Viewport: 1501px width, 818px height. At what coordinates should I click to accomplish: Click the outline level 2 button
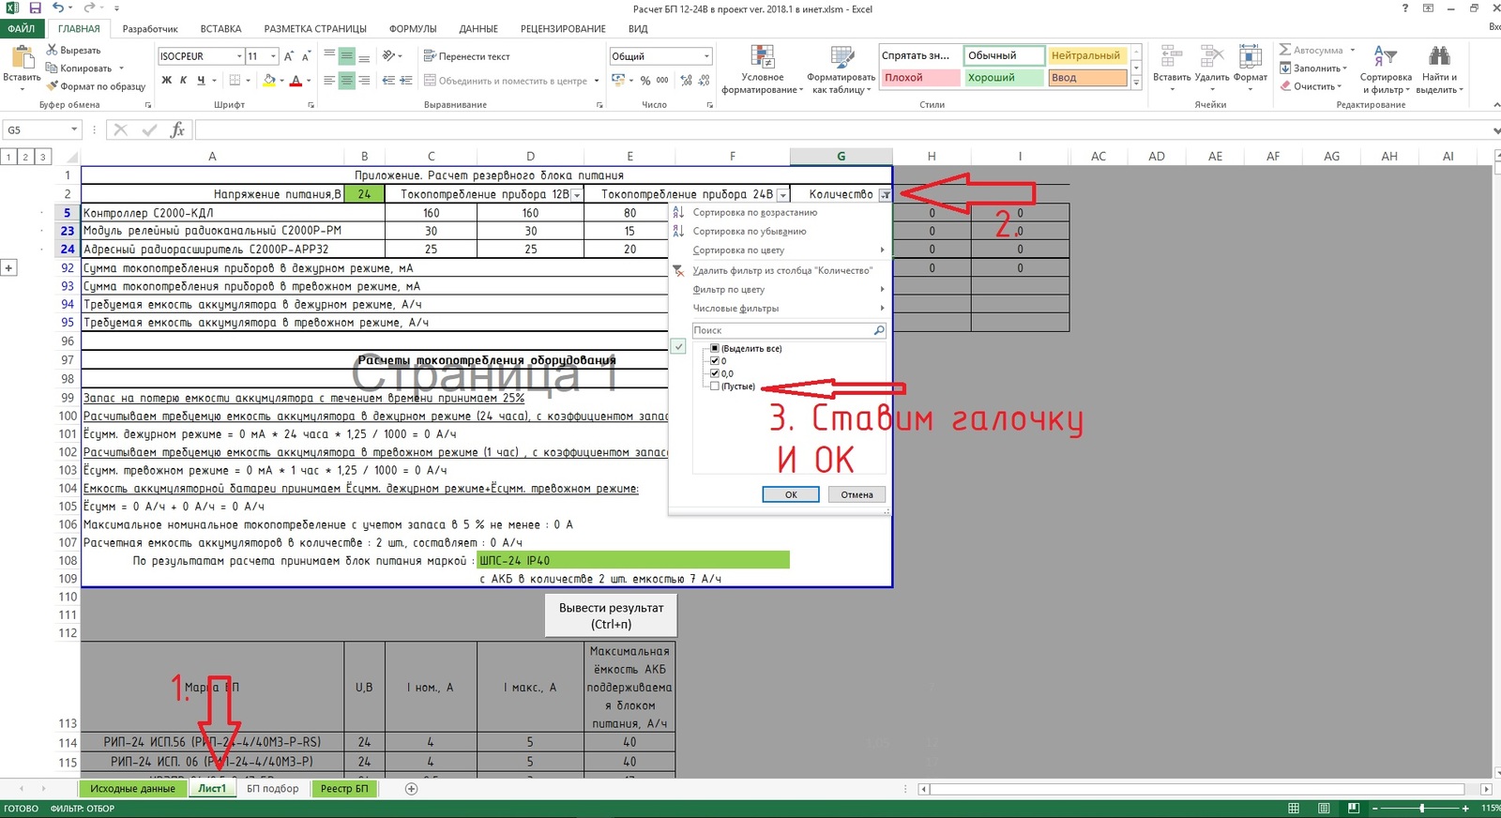[25, 157]
